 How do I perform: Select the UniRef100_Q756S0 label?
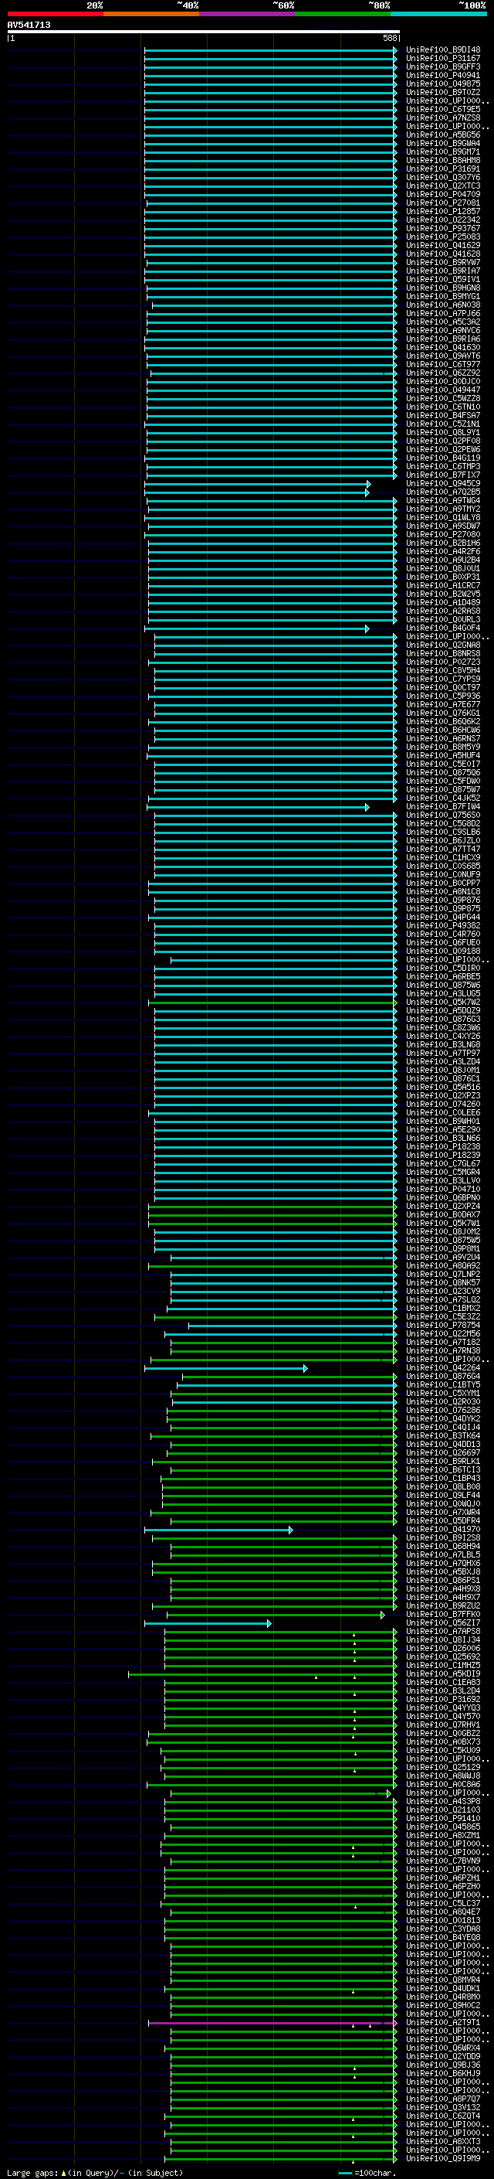pos(442,815)
